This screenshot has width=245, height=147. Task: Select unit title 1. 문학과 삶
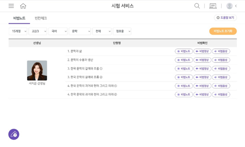point(75,51)
